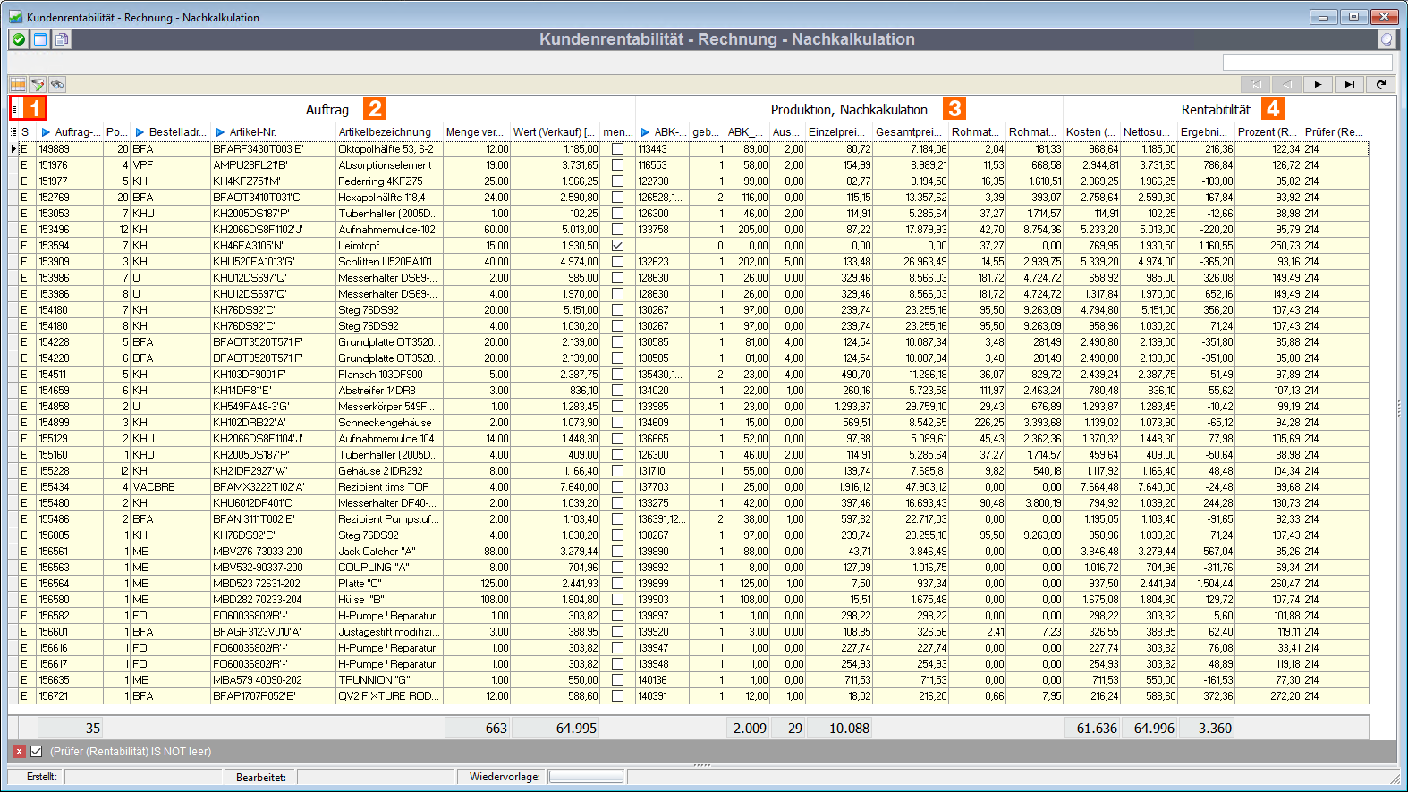
Task: Sort by Nettosu... column header
Action: 1147,132
